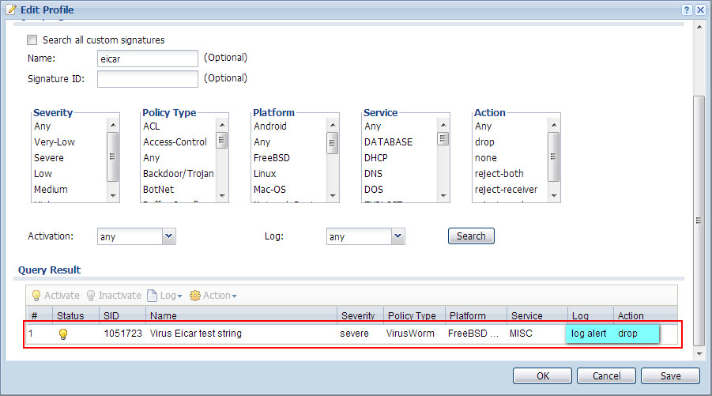Expand the Log filter dropdown

397,236
